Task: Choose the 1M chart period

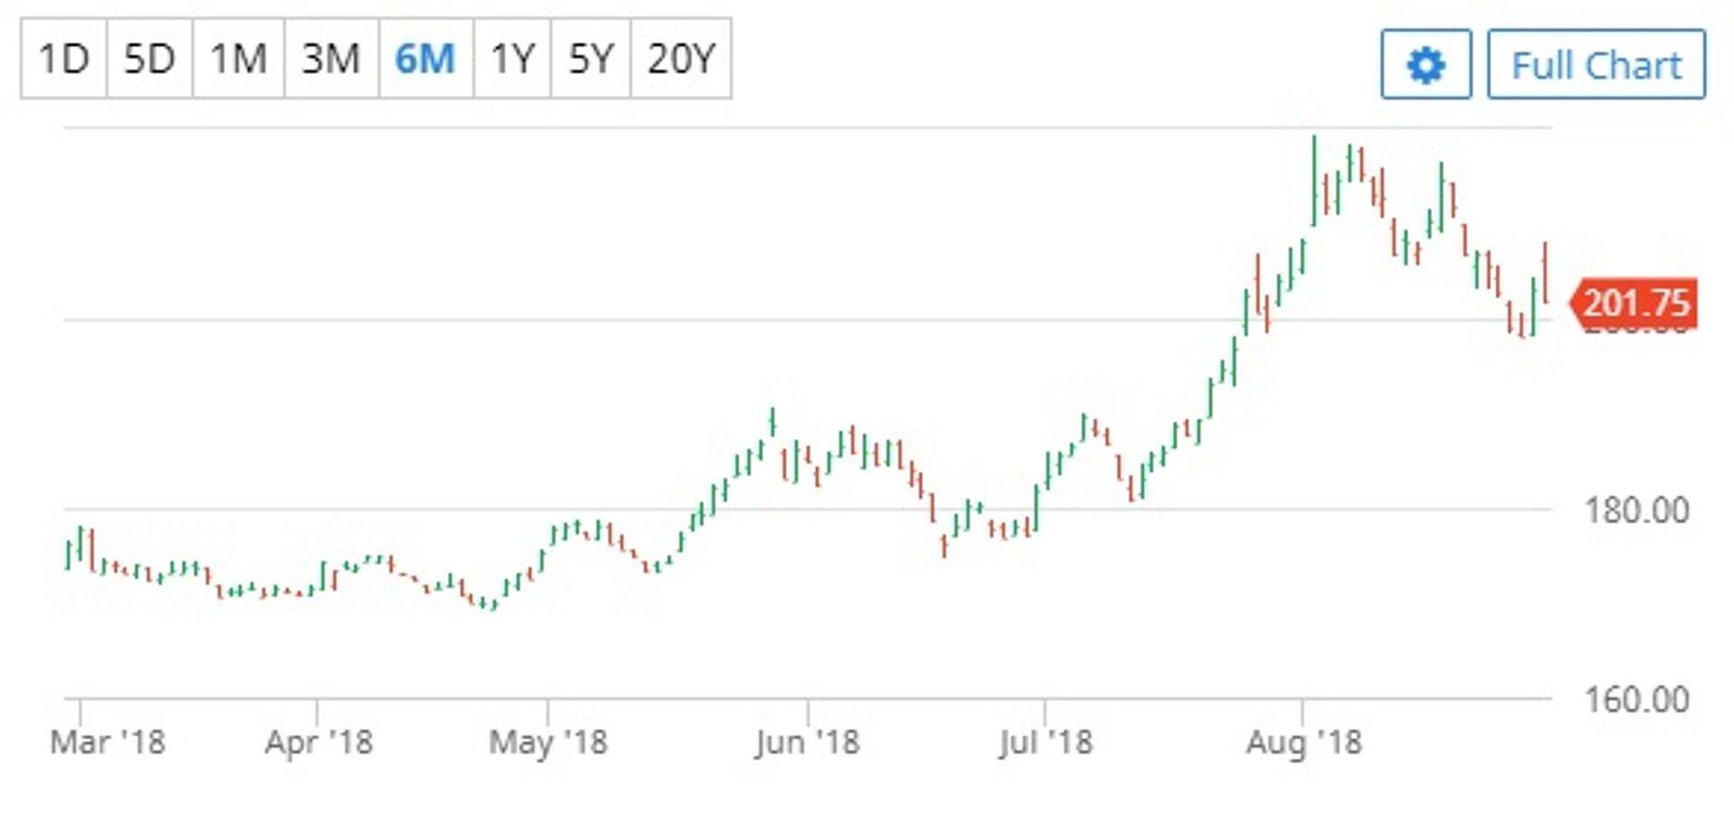Action: [x=238, y=59]
